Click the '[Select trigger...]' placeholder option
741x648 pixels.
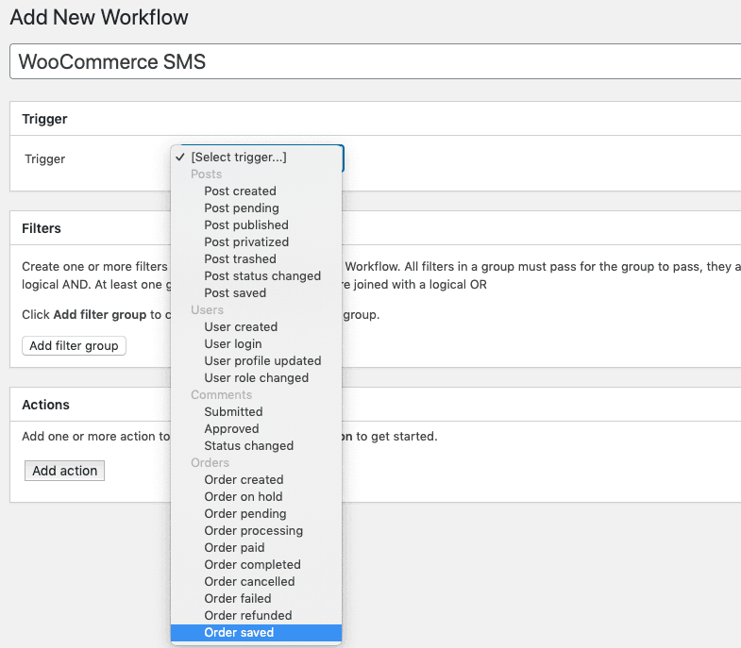pyautogui.click(x=239, y=158)
